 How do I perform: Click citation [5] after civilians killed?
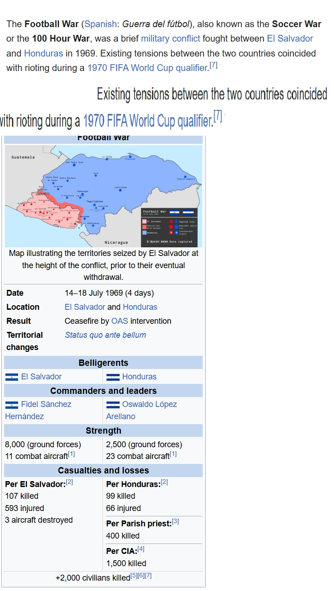click(134, 576)
